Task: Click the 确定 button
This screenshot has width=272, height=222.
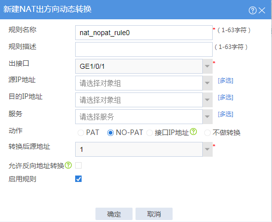Action: (114, 214)
